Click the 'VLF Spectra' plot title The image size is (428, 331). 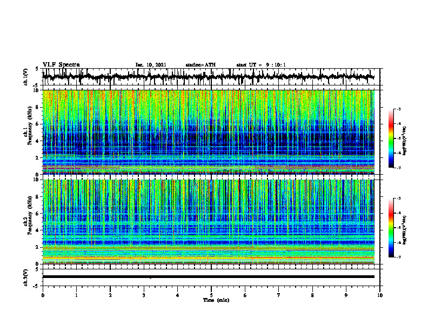(61, 65)
